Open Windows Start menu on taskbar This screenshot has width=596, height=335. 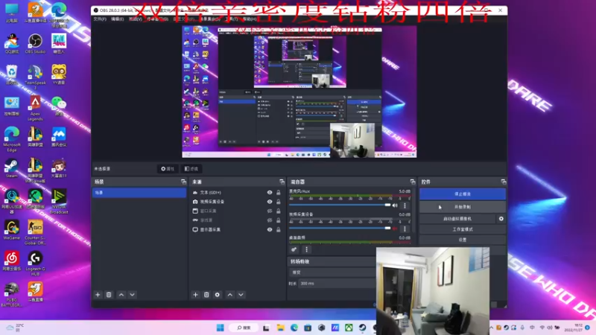[x=220, y=328]
